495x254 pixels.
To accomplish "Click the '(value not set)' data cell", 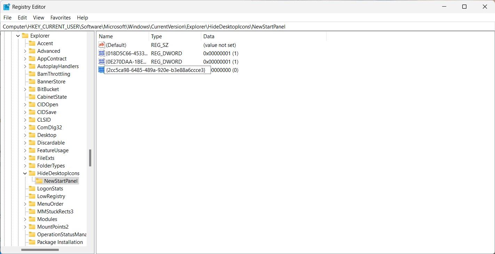I will [220, 45].
